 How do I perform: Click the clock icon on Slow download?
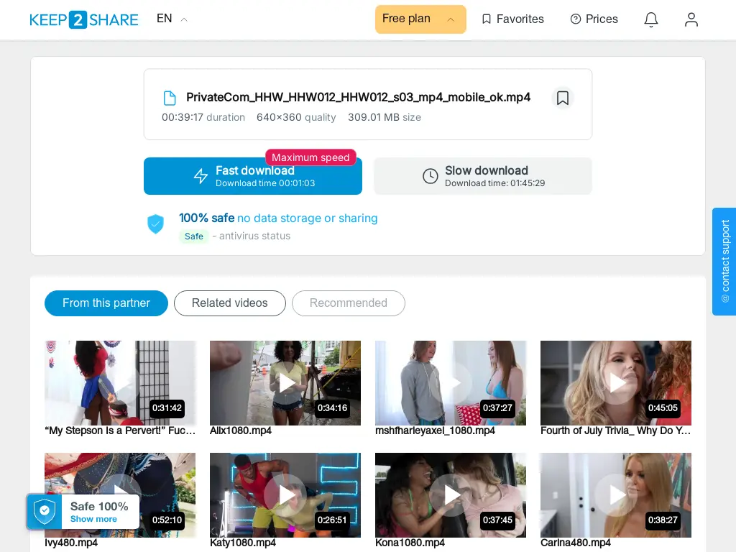(430, 176)
